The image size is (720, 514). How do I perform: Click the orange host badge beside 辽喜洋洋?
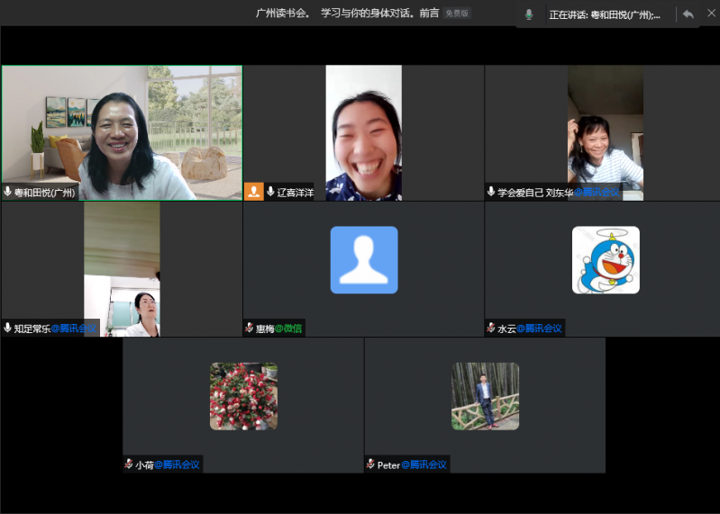point(254,192)
